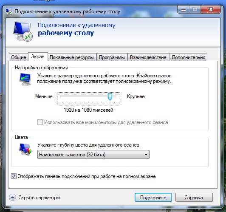226x212 pixels.
Task: Minimize the Remote Desktop window
Action: pyautogui.click(x=183, y=10)
